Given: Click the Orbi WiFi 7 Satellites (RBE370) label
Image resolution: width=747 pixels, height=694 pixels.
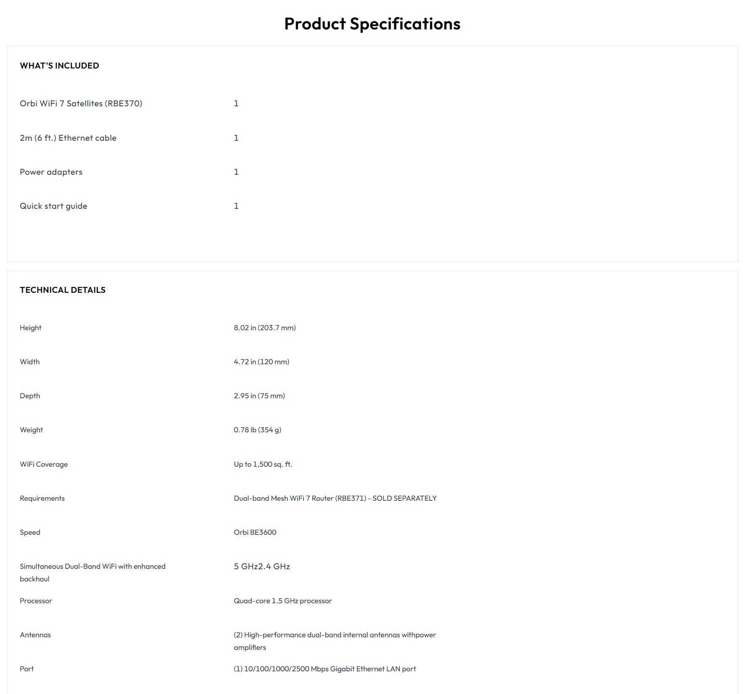Looking at the screenshot, I should point(81,103).
